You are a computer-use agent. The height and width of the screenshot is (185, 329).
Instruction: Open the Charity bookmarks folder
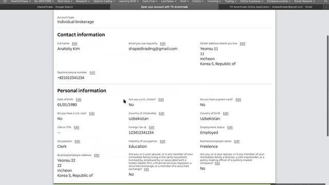[x=197, y=1]
